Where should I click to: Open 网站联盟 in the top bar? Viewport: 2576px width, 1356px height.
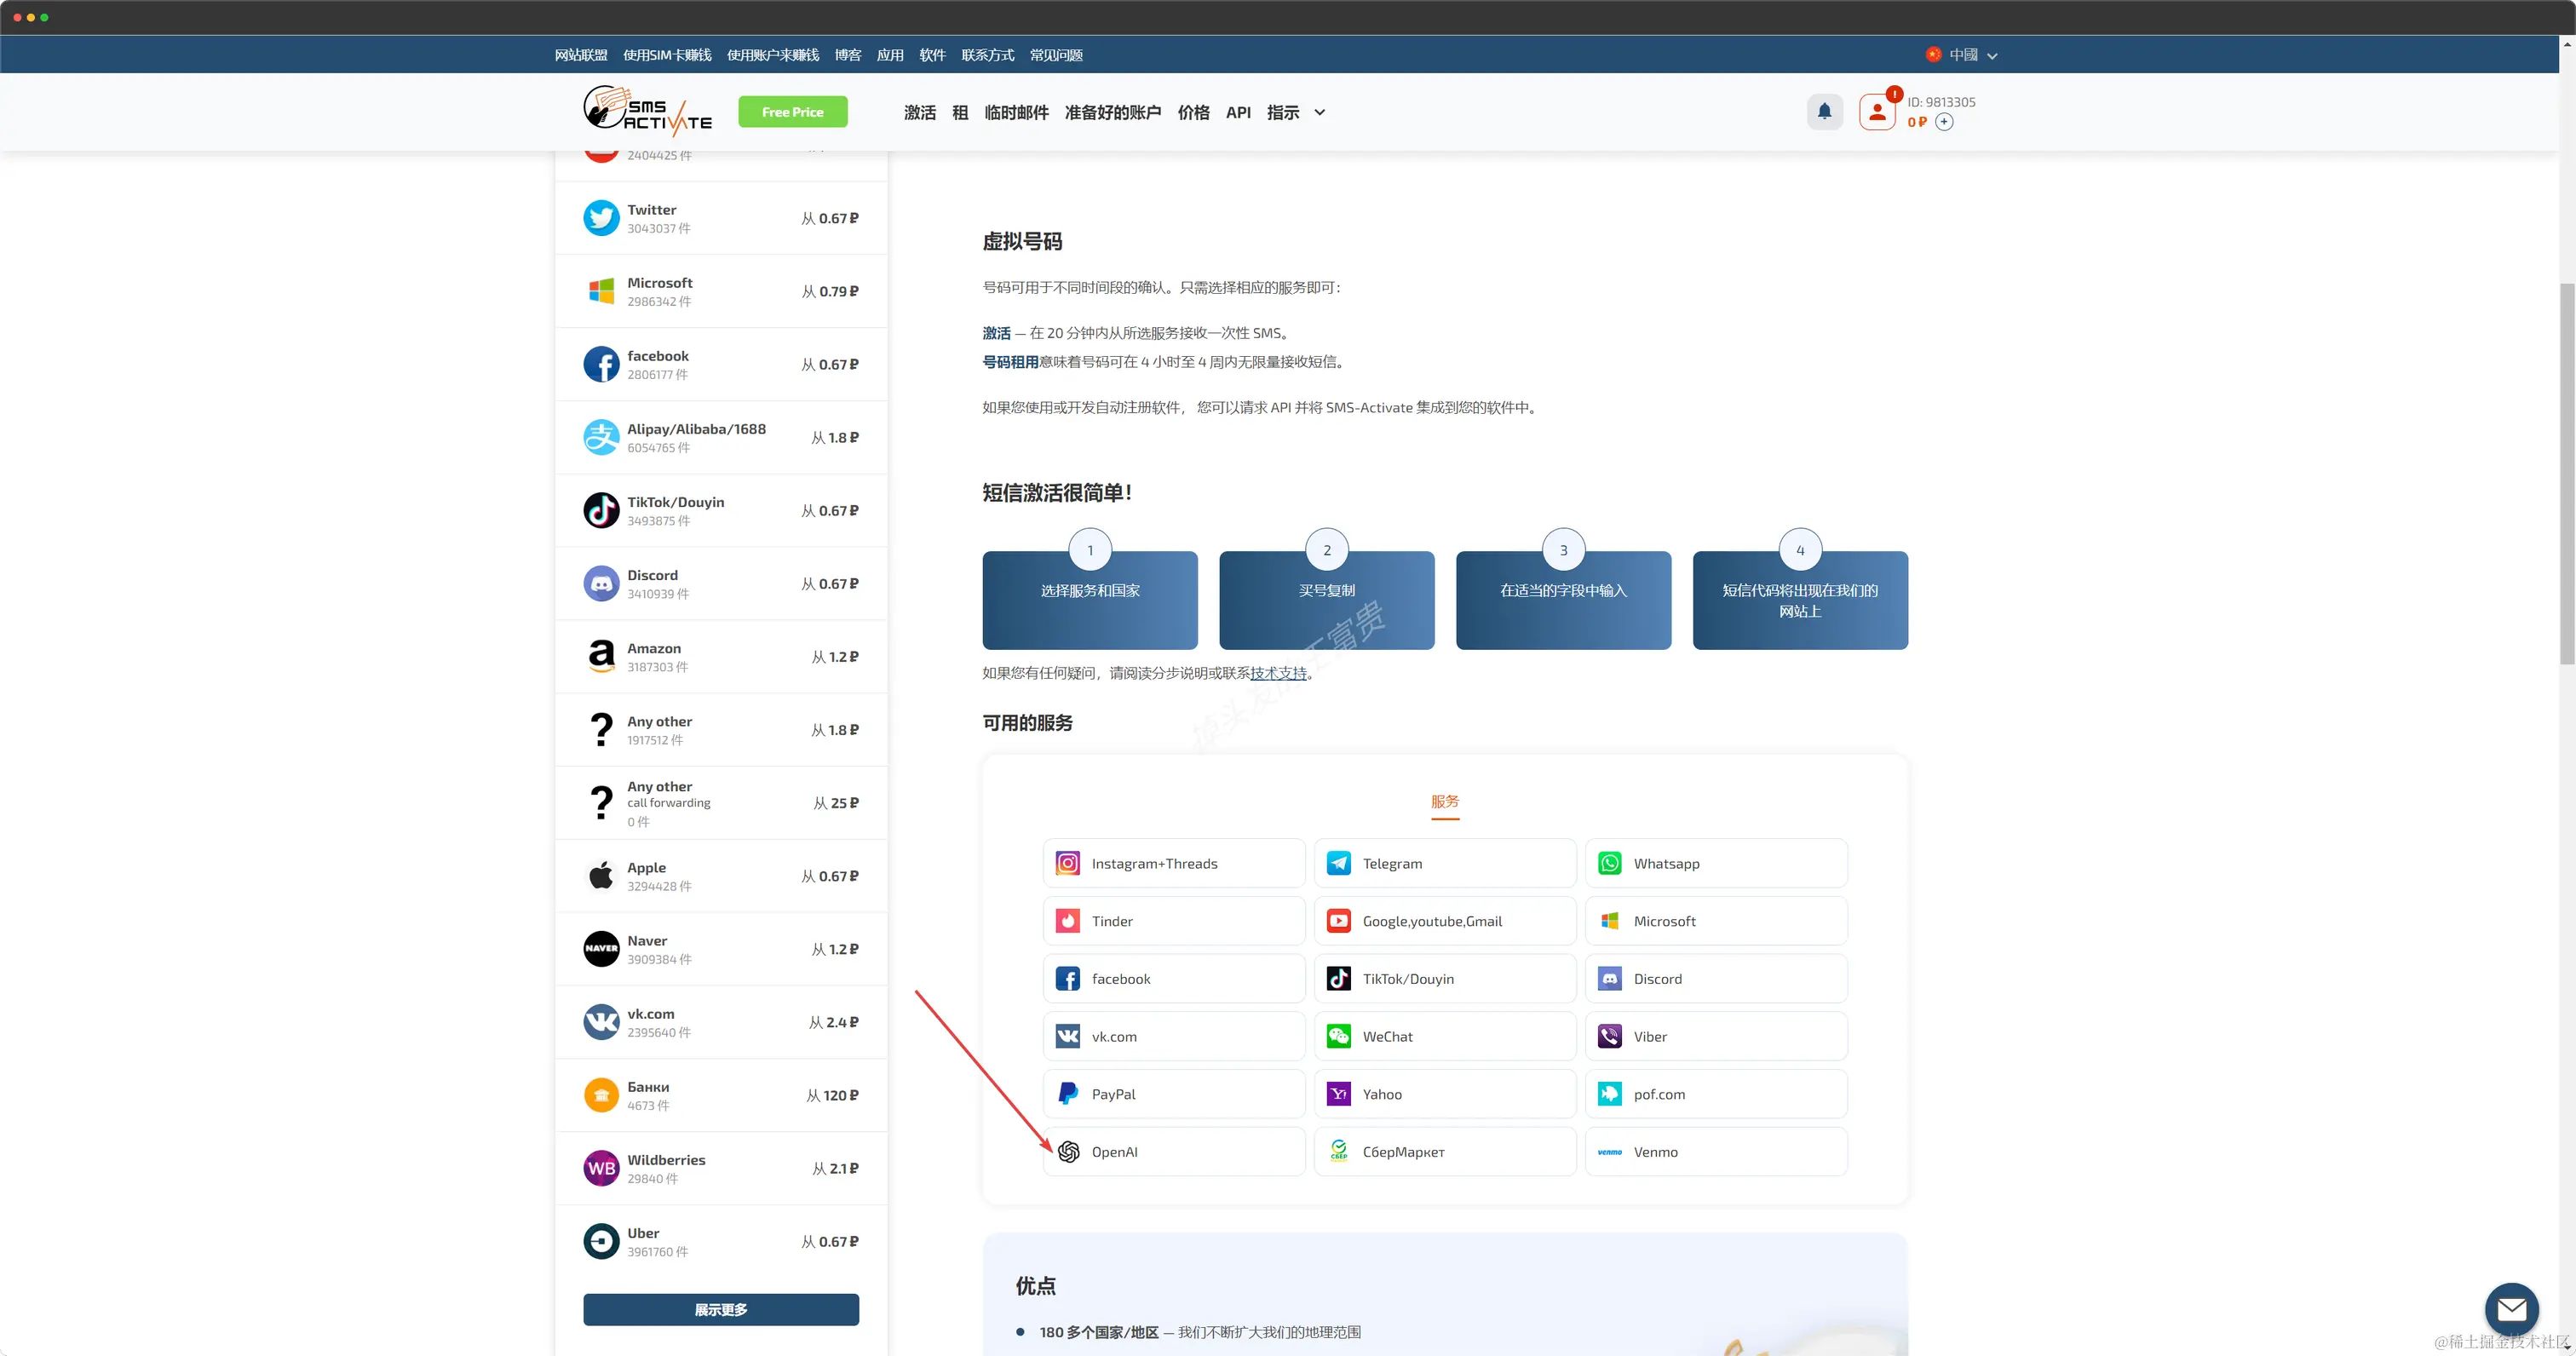[x=581, y=55]
